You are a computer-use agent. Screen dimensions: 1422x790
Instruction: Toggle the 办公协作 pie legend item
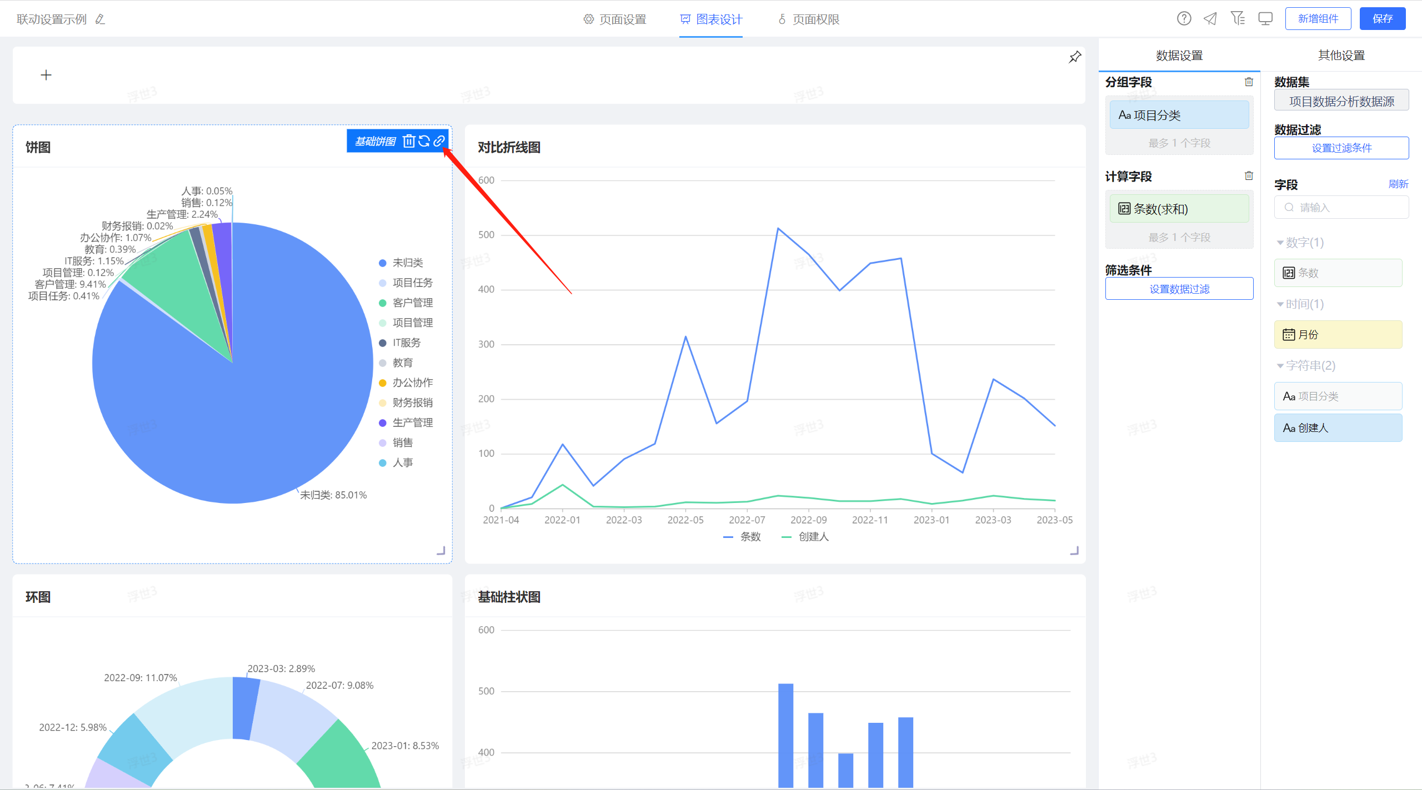pyautogui.click(x=405, y=383)
